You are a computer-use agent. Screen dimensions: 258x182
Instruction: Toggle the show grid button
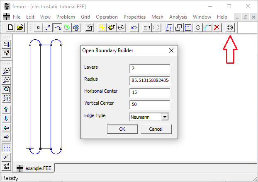click(7, 148)
